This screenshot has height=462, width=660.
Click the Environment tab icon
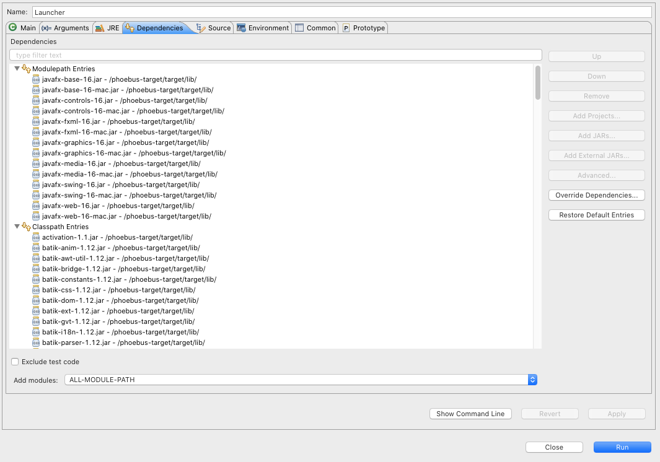click(242, 27)
